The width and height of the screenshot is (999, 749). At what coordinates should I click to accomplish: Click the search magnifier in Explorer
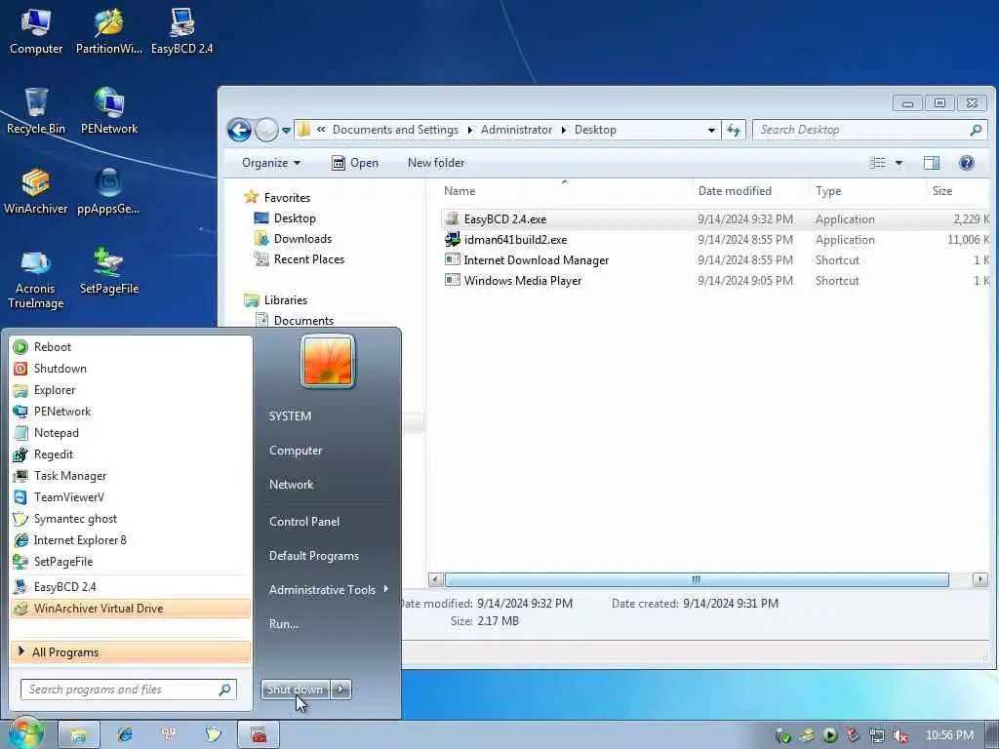tap(976, 130)
